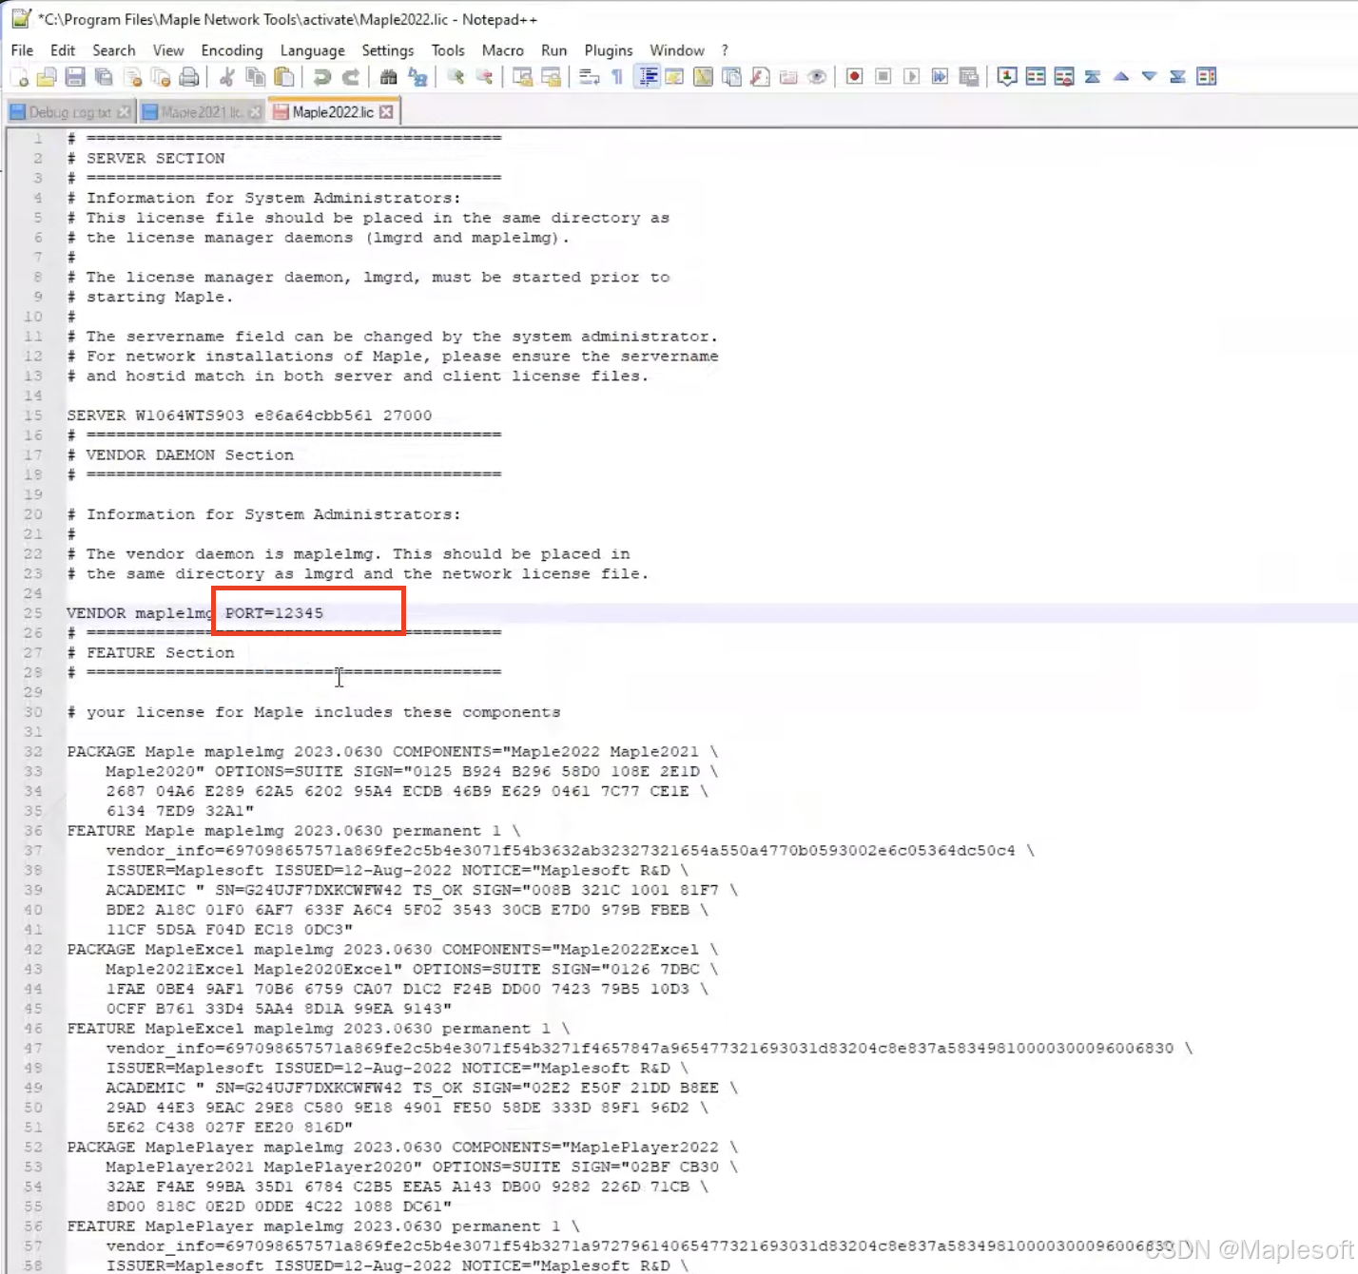Go to next difference arrow
The image size is (1358, 1274).
point(1150,77)
